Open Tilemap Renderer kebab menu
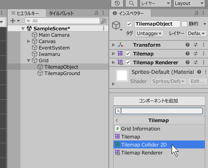 coord(204,62)
